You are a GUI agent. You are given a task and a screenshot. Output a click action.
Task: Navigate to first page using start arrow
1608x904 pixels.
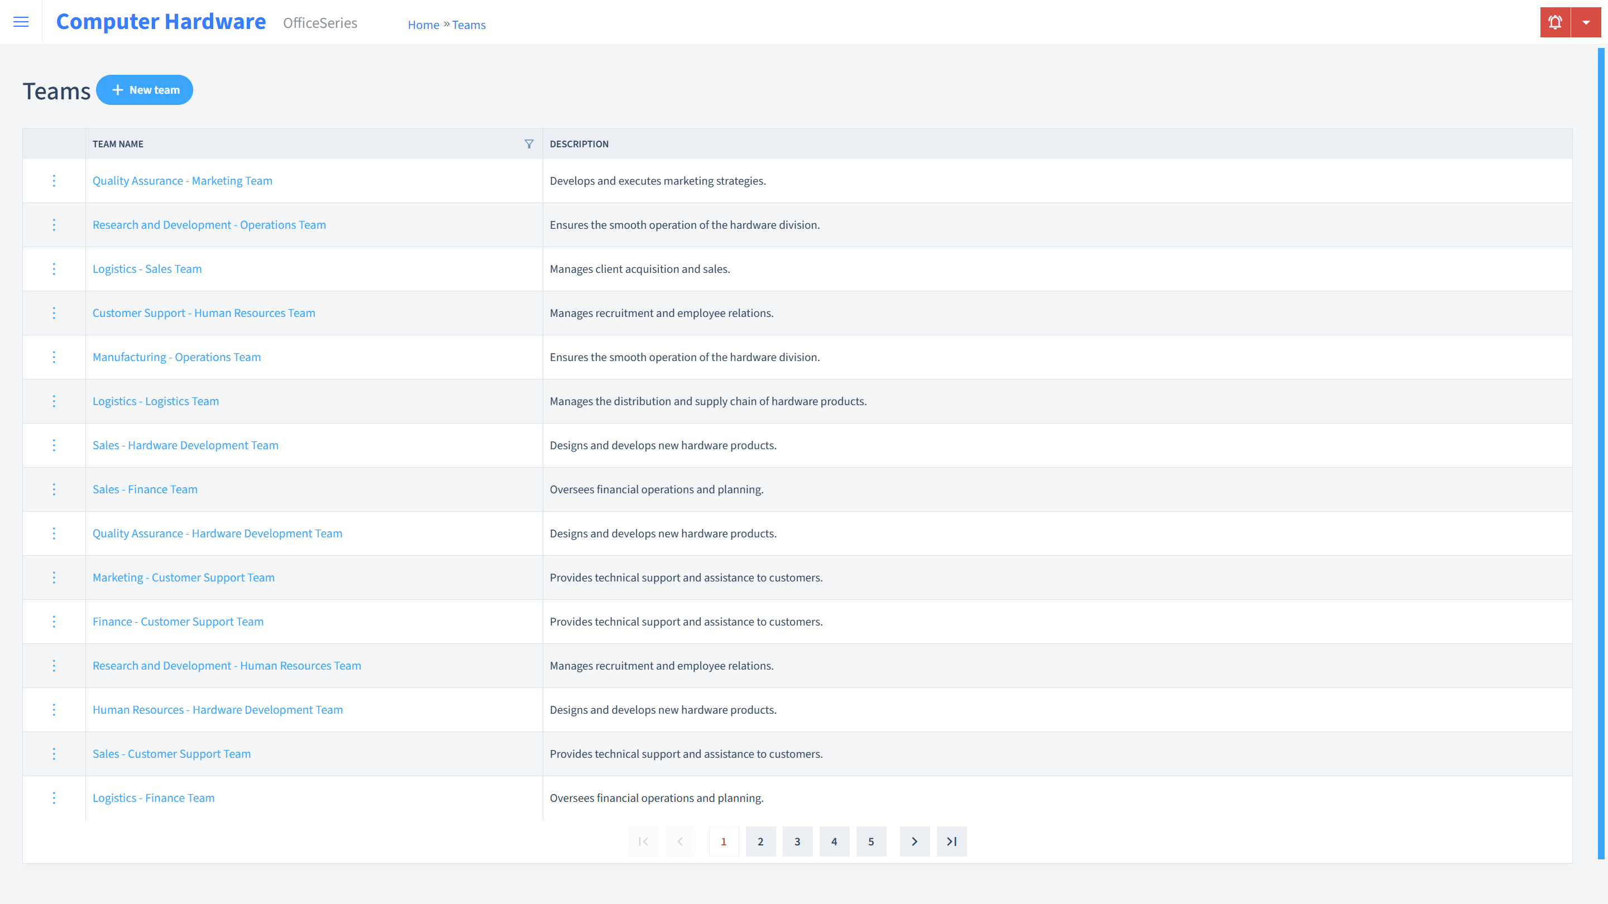click(643, 841)
